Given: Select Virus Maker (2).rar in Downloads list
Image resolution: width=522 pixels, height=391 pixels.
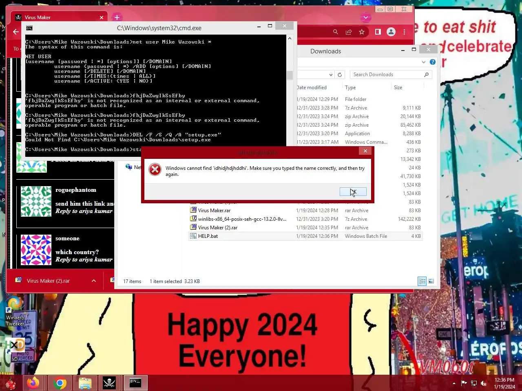Looking at the screenshot, I should tap(218, 228).
